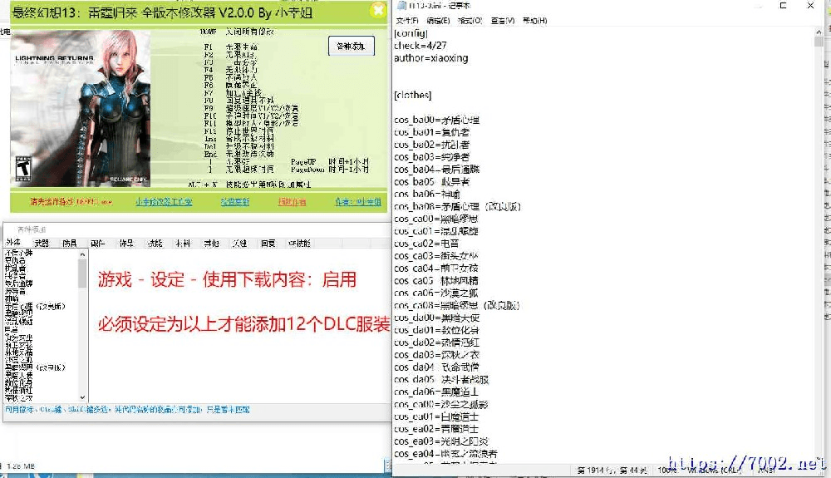The image size is (831, 478).
Task: Click the Notepad file icon in title bar
Action: tap(401, 6)
